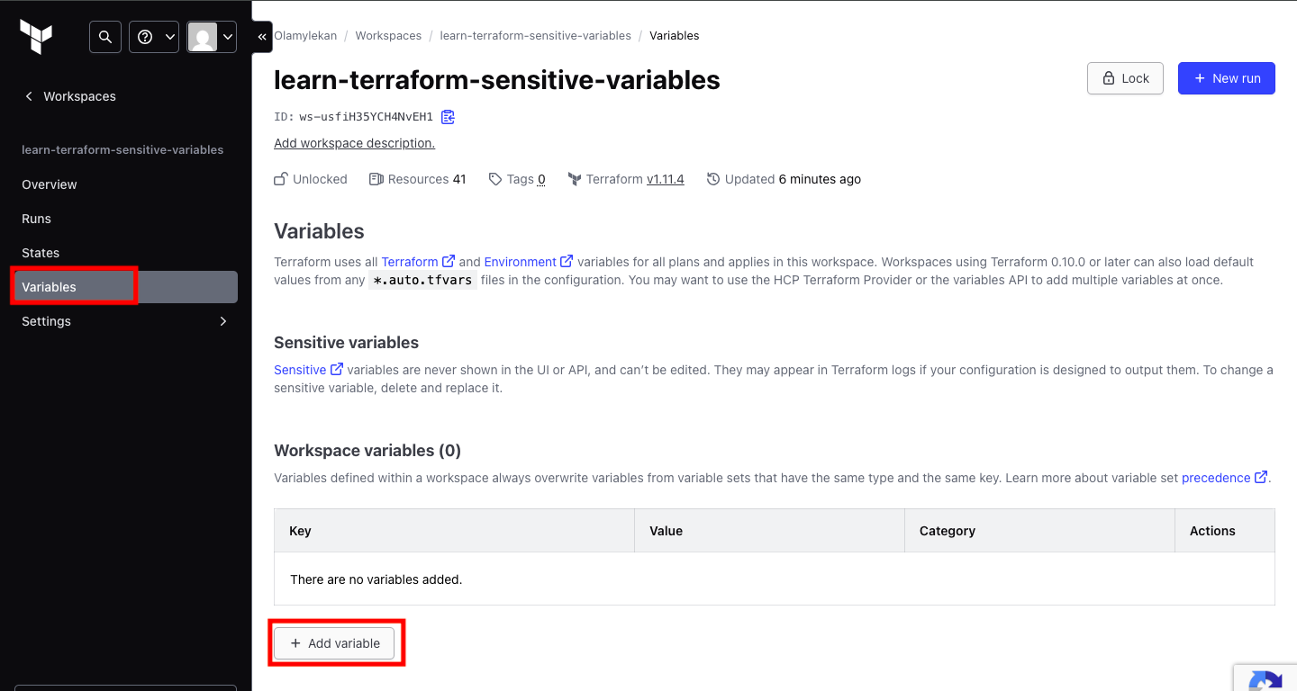
Task: Click Terraform version v1.11.4 link
Action: point(665,179)
